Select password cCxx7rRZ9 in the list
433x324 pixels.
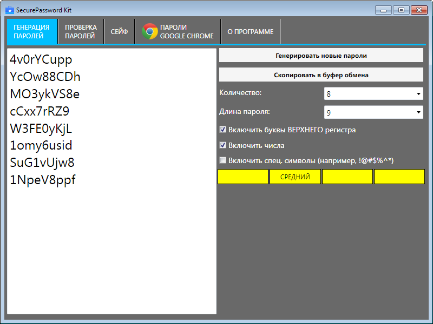tap(40, 111)
